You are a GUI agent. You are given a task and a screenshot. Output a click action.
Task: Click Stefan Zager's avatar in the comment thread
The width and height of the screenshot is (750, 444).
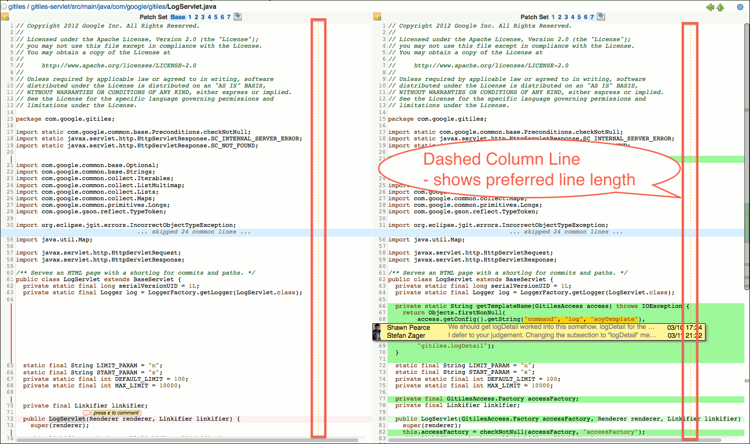click(376, 335)
